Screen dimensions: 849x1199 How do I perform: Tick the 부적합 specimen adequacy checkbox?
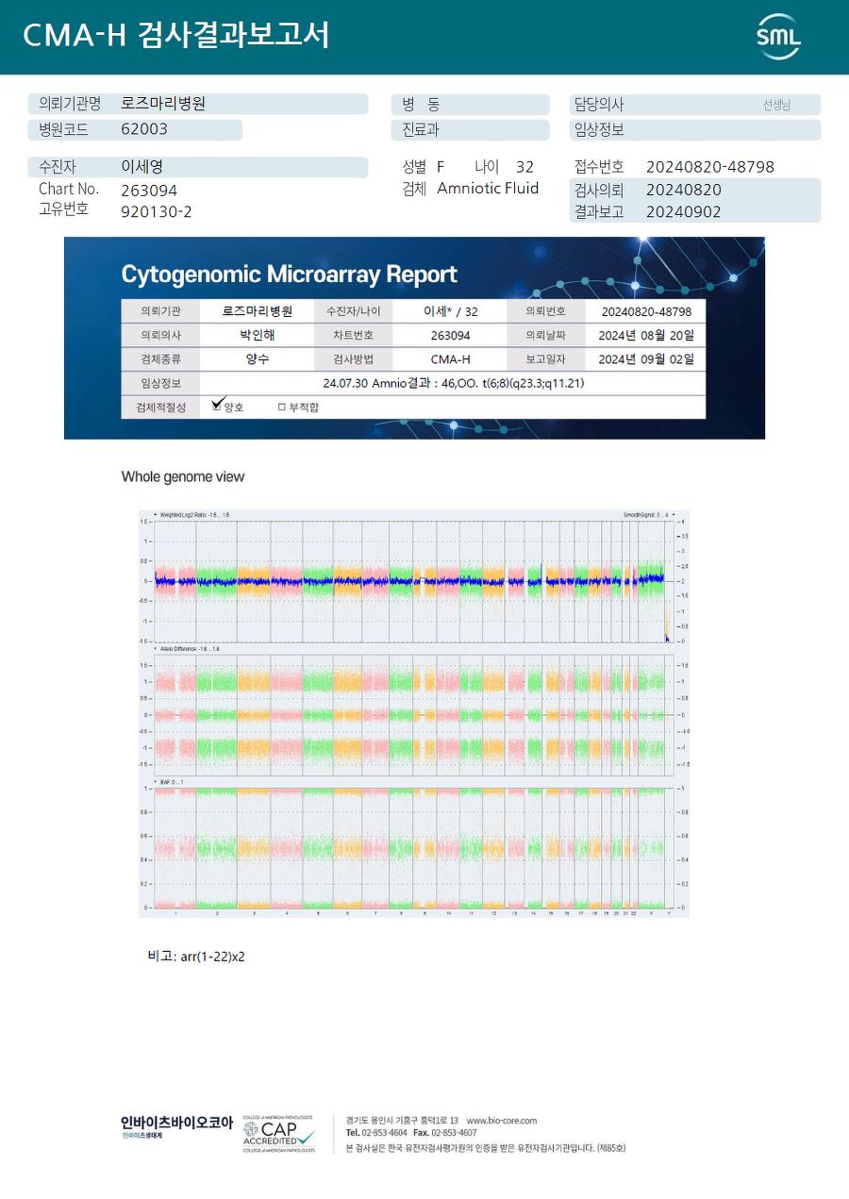click(x=281, y=408)
